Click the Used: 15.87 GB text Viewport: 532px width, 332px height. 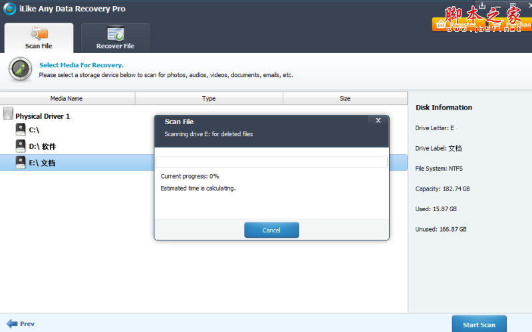tap(436, 209)
